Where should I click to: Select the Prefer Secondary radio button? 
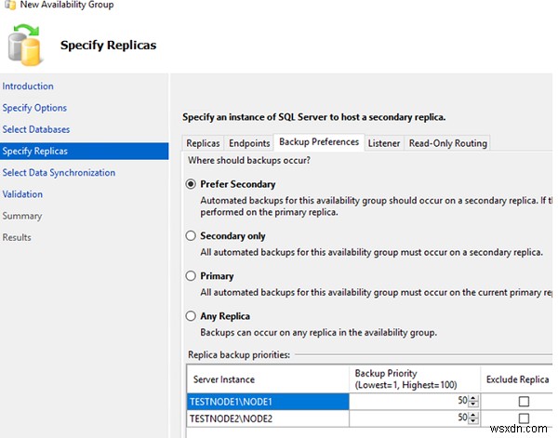(191, 184)
